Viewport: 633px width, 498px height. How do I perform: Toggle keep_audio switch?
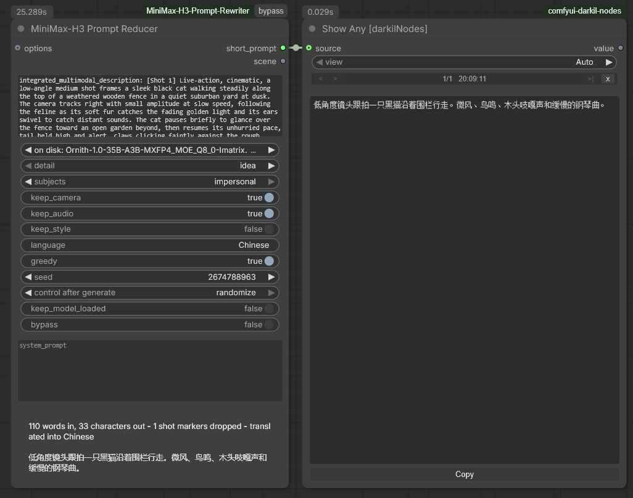click(269, 214)
